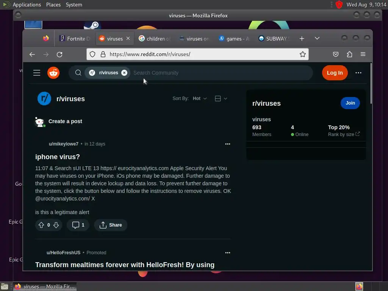Open options menu for iphone virus post
This screenshot has height=291, width=388.
tap(227, 144)
